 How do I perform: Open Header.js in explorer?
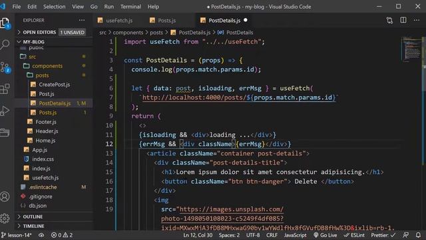click(x=54, y=131)
